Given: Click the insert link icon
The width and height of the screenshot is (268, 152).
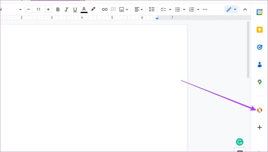Looking at the screenshot, I should tap(105, 10).
